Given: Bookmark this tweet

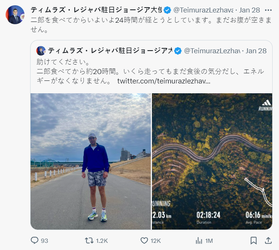Looking at the screenshot, I should (254, 240).
